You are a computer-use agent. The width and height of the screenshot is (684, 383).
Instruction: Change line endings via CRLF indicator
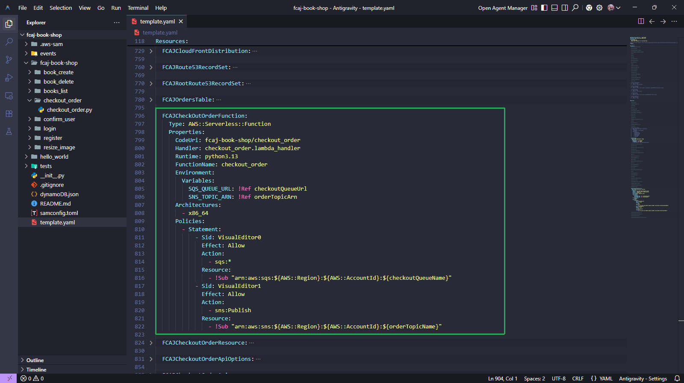[x=578, y=378]
